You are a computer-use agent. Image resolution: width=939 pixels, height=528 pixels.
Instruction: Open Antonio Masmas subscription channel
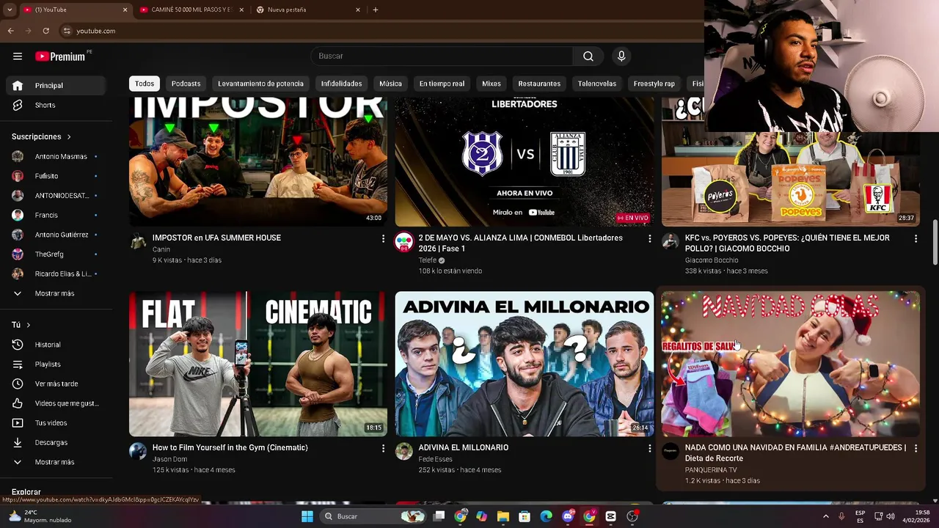click(56, 156)
